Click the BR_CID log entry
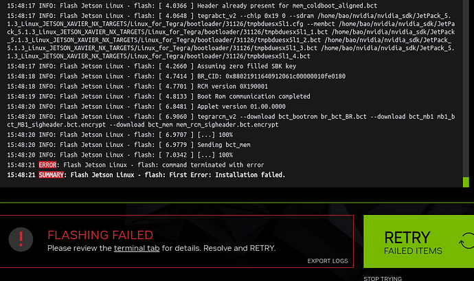The width and height of the screenshot is (474, 281). [x=177, y=76]
